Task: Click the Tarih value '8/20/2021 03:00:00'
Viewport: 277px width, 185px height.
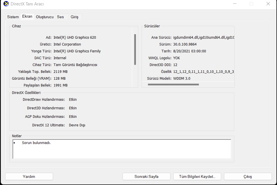Action: (x=190, y=51)
